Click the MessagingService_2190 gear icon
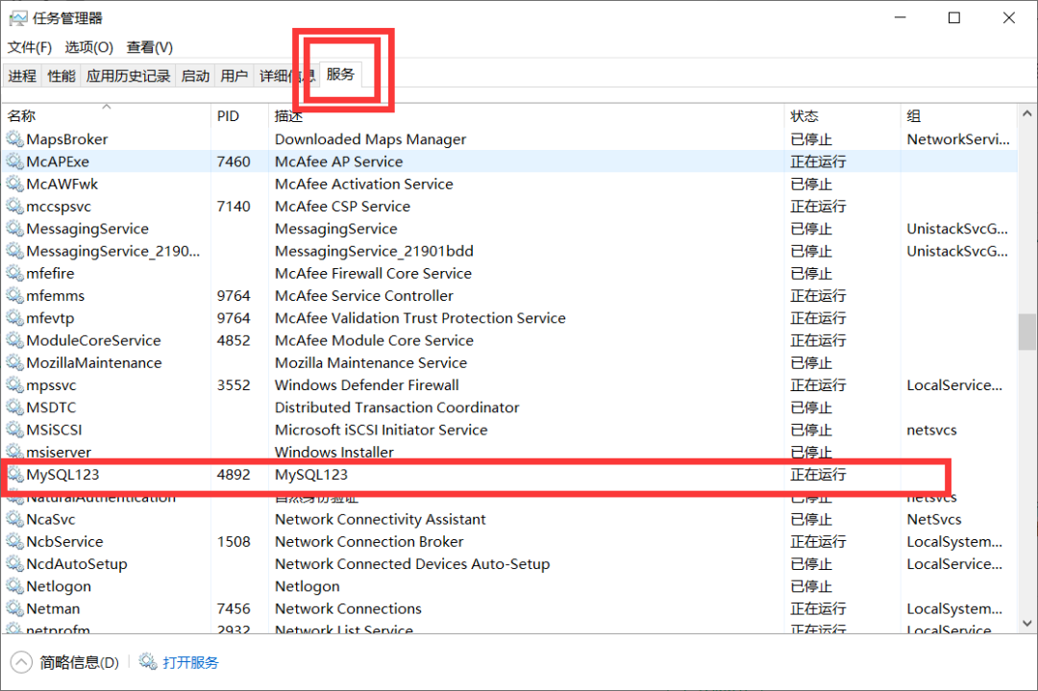The image size is (1038, 691). [15, 251]
